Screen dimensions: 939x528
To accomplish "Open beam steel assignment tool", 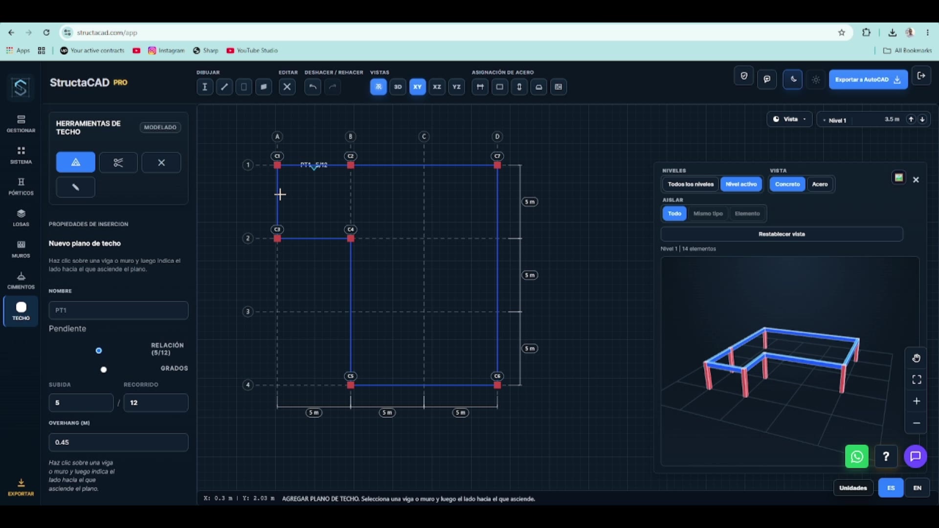I will pos(480,87).
